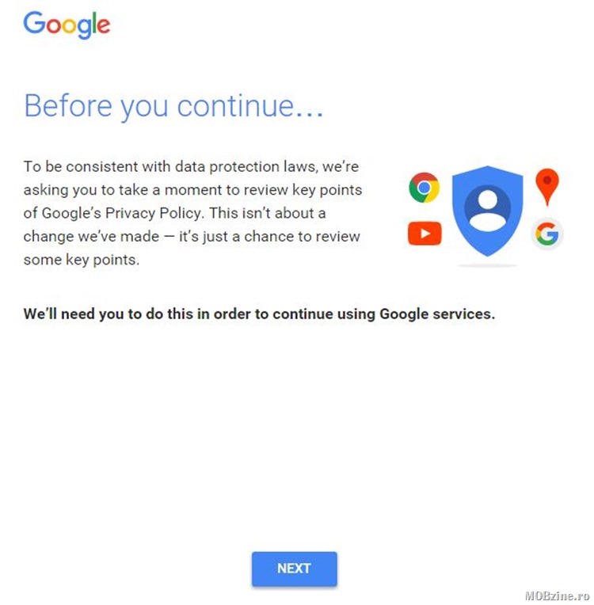Click the words "Privacy Policy" in paragraph

tap(154, 213)
